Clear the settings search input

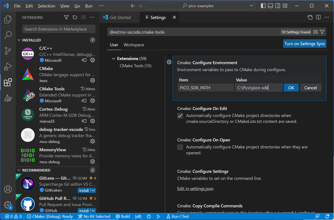(x=316, y=32)
